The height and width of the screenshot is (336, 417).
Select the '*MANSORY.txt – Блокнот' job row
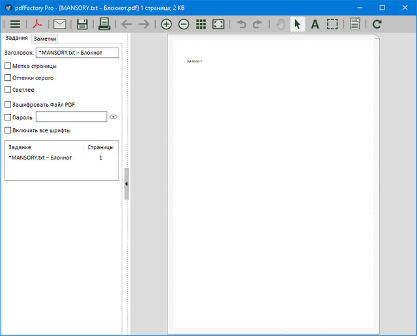[40, 158]
